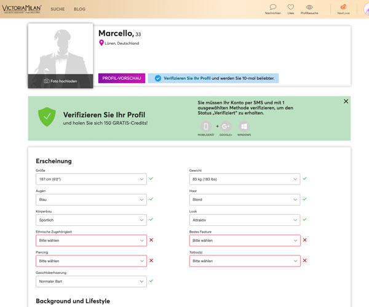Open the Tattoo(s) dropdown

[245, 261]
